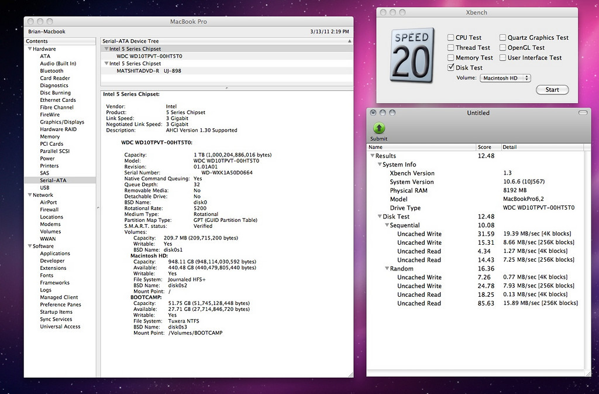The image size is (599, 394).
Task: Select Extensions under Software
Action: click(x=53, y=268)
